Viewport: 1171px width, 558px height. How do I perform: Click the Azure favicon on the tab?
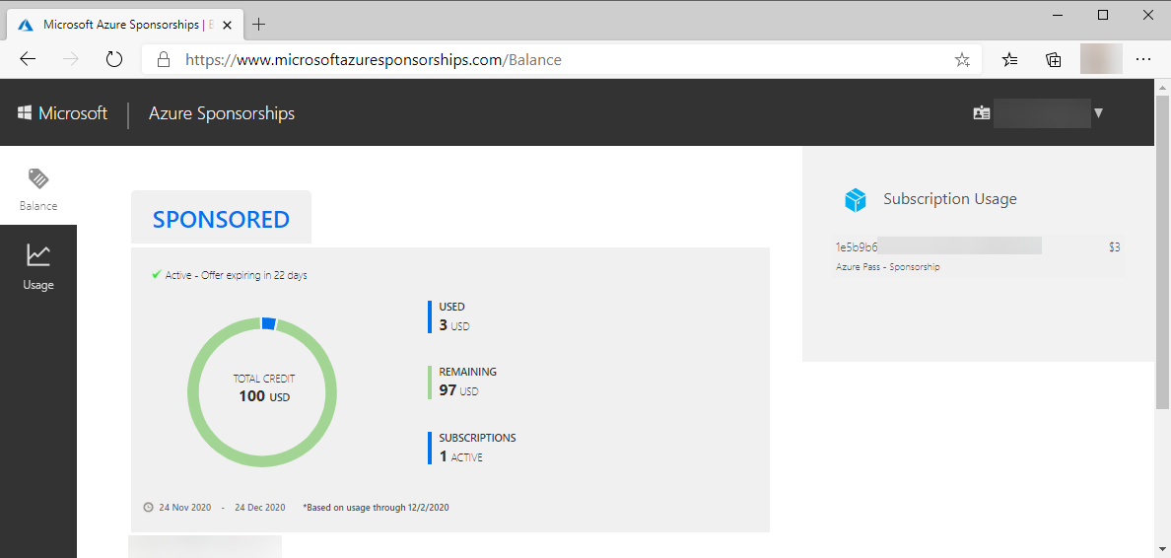tap(26, 24)
